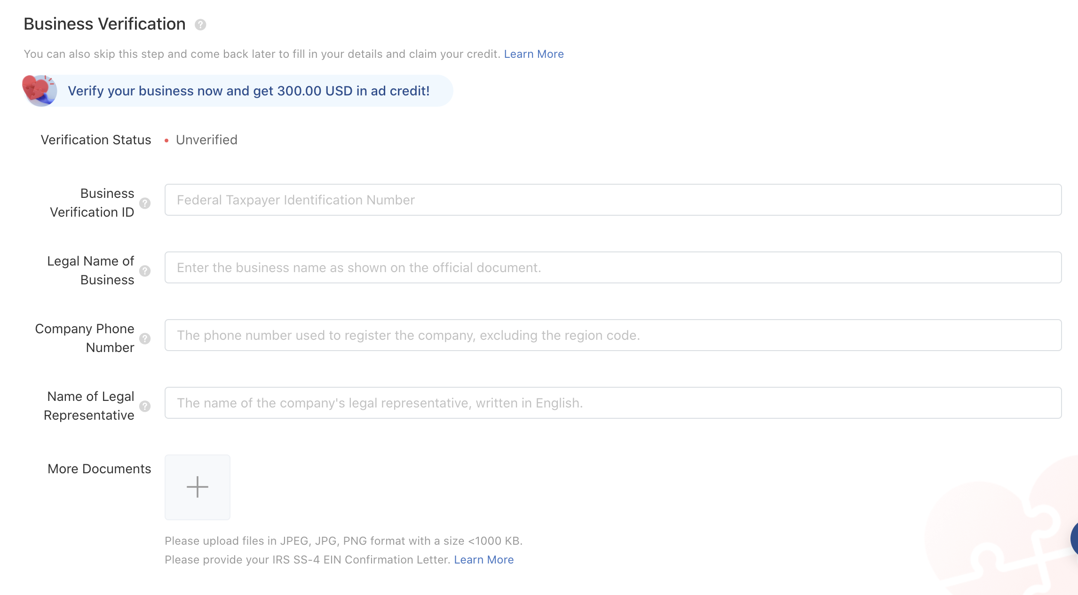Click the Verification Status label
This screenshot has width=1078, height=595.
point(96,140)
